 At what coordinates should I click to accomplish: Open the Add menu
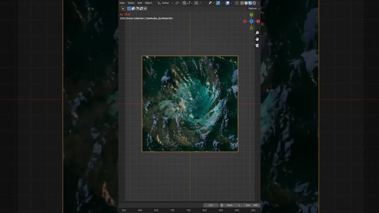point(140,3)
